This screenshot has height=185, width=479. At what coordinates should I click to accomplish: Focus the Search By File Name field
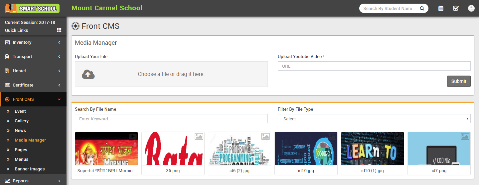(171, 119)
